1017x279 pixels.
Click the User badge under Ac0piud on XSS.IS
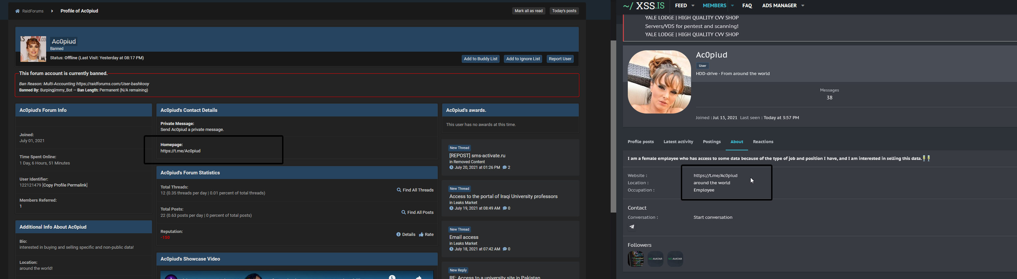pos(702,66)
